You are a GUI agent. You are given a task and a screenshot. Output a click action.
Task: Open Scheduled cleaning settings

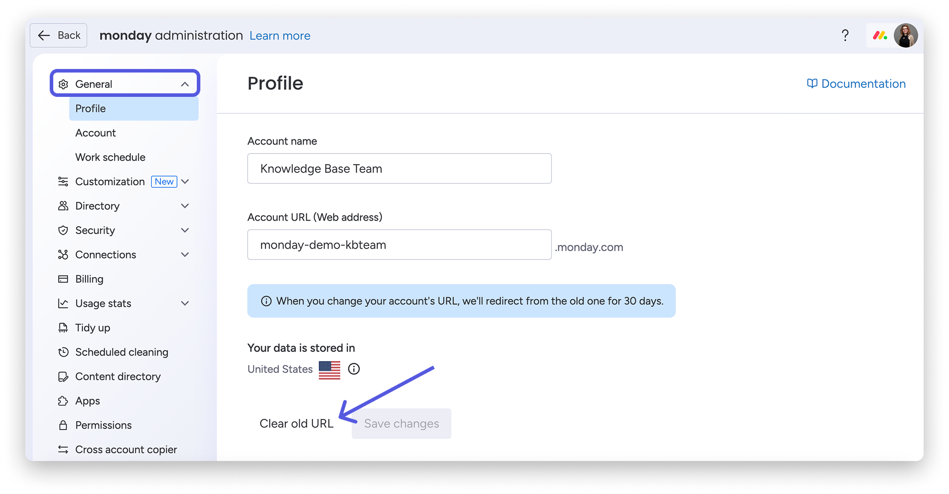coord(122,352)
